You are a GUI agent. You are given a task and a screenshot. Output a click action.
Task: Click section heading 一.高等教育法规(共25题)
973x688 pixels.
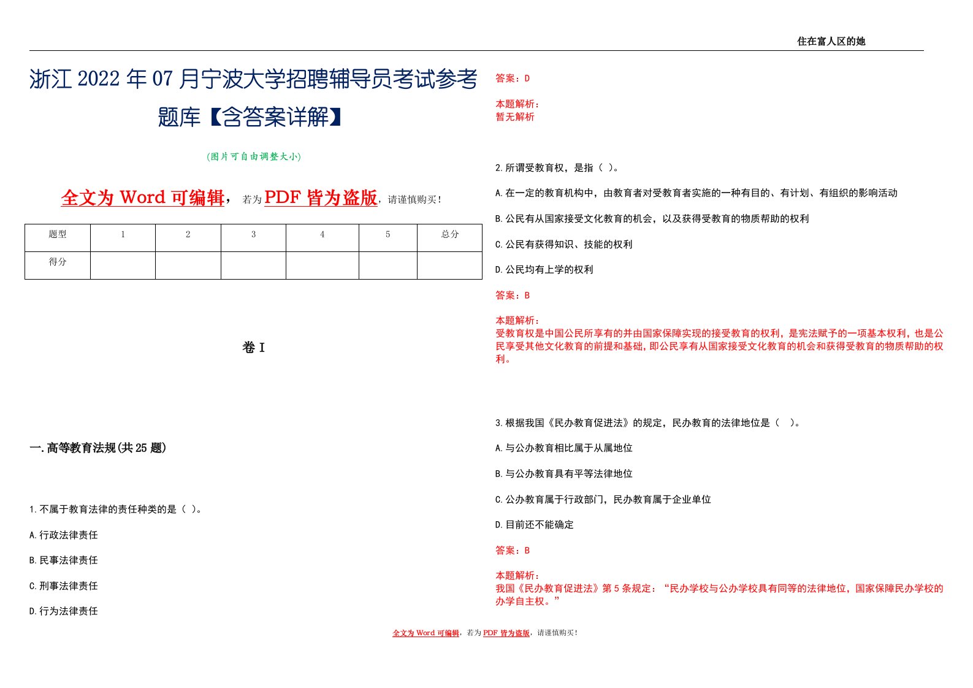98,448
